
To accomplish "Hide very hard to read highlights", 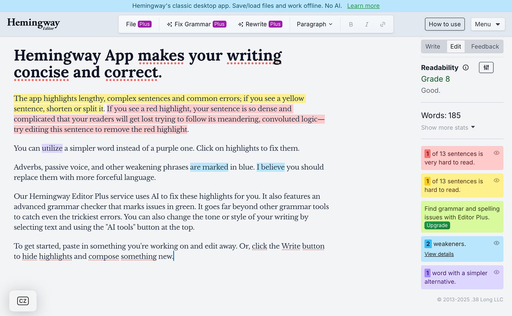I will tap(497, 153).
